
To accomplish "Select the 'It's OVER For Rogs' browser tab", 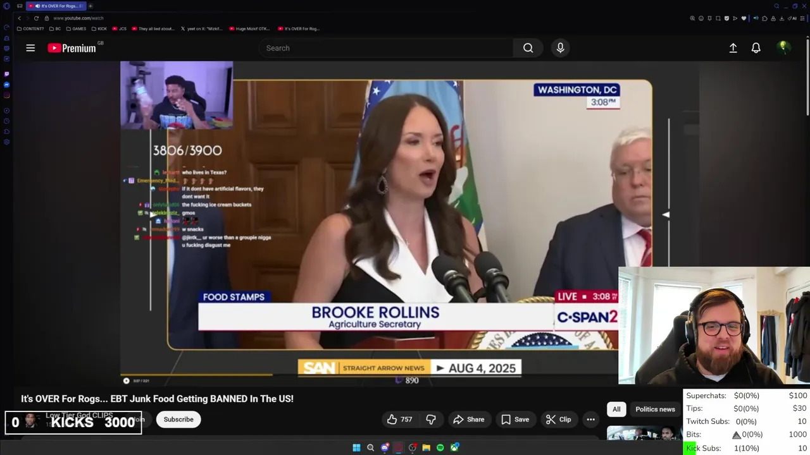I will [x=56, y=6].
